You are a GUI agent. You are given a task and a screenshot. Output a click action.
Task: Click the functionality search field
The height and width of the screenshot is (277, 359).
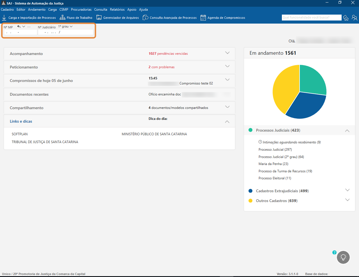(x=311, y=17)
